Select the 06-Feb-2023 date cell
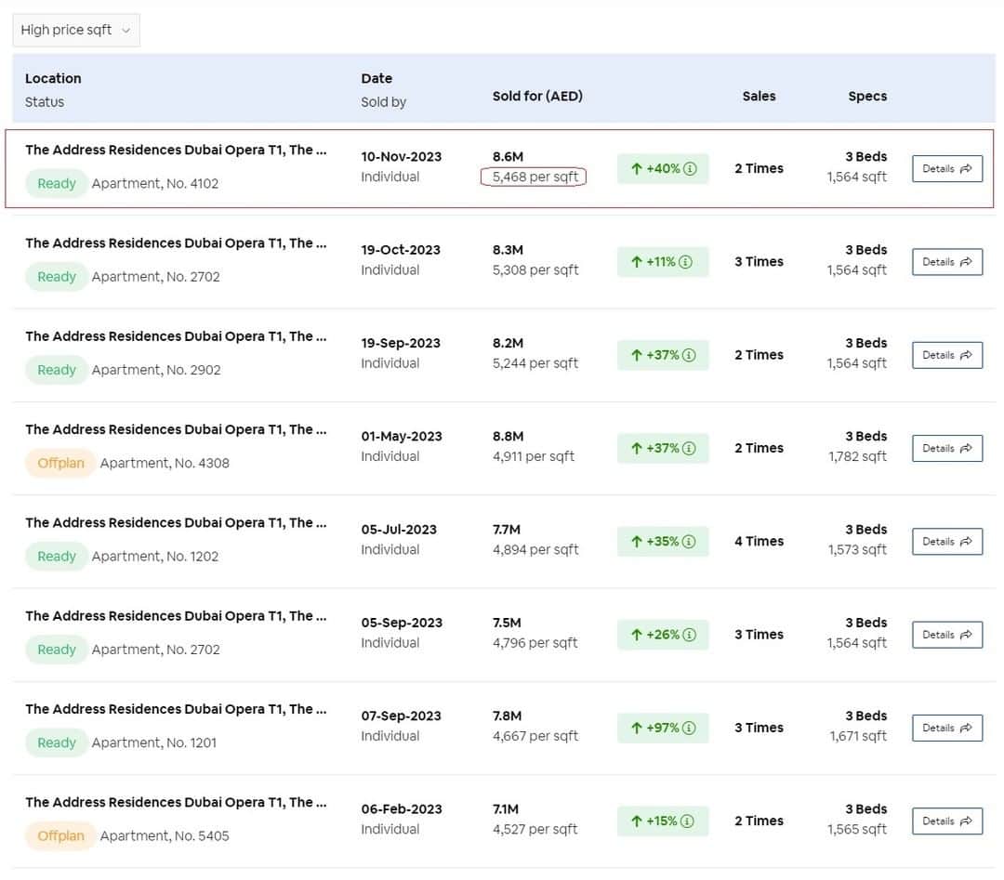The width and height of the screenshot is (1004, 880). [x=402, y=809]
